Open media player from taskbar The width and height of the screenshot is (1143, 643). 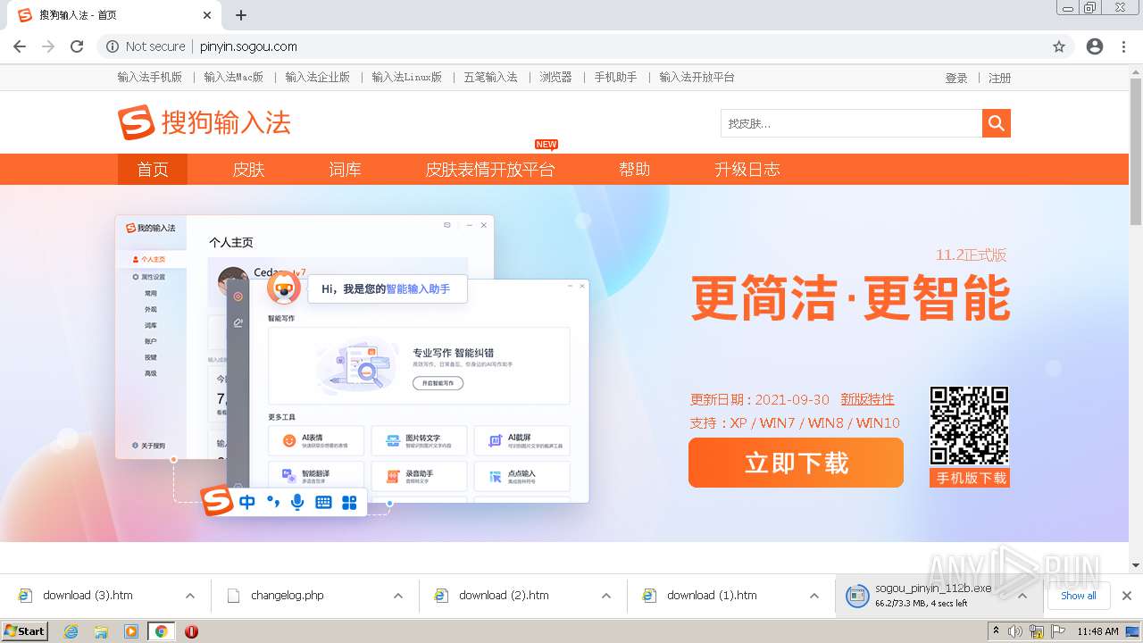pyautogui.click(x=131, y=631)
